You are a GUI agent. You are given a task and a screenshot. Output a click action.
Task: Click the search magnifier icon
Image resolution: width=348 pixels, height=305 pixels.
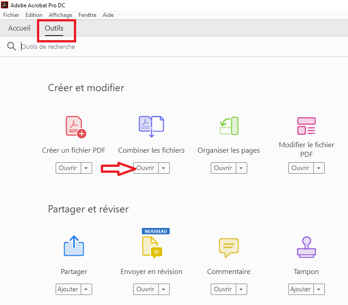tap(11, 47)
